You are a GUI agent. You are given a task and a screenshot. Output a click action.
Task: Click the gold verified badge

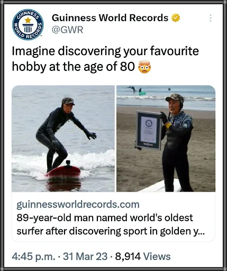click(x=176, y=18)
